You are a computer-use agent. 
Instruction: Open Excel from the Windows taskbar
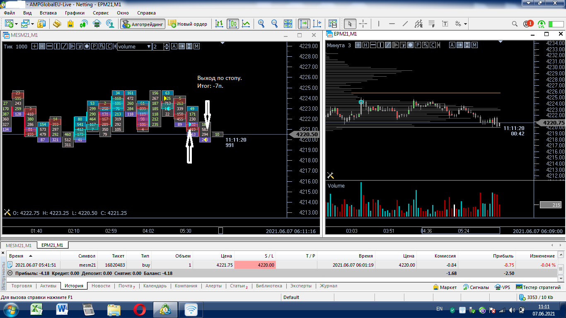pyautogui.click(x=37, y=309)
